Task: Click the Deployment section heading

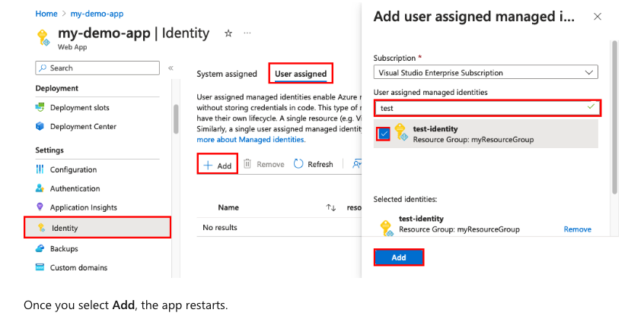Action: pyautogui.click(x=57, y=88)
